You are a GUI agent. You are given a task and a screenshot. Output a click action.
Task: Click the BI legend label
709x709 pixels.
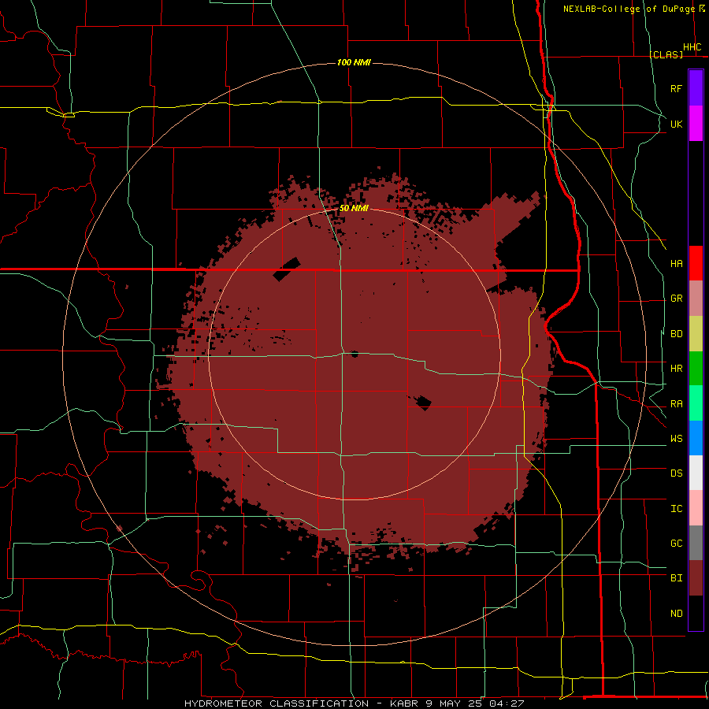(676, 578)
